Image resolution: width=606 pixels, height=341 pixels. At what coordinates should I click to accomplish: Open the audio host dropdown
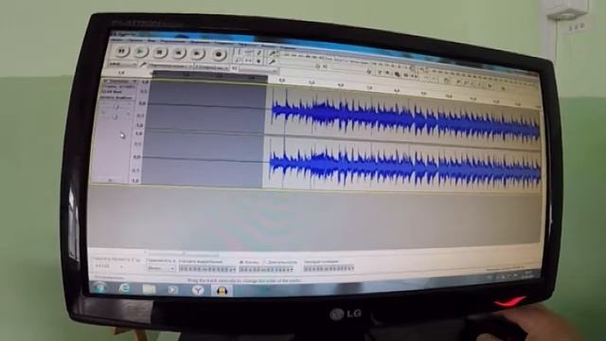(123, 63)
